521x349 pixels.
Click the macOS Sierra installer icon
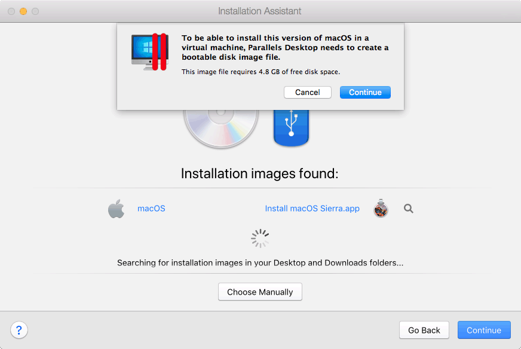(x=381, y=209)
